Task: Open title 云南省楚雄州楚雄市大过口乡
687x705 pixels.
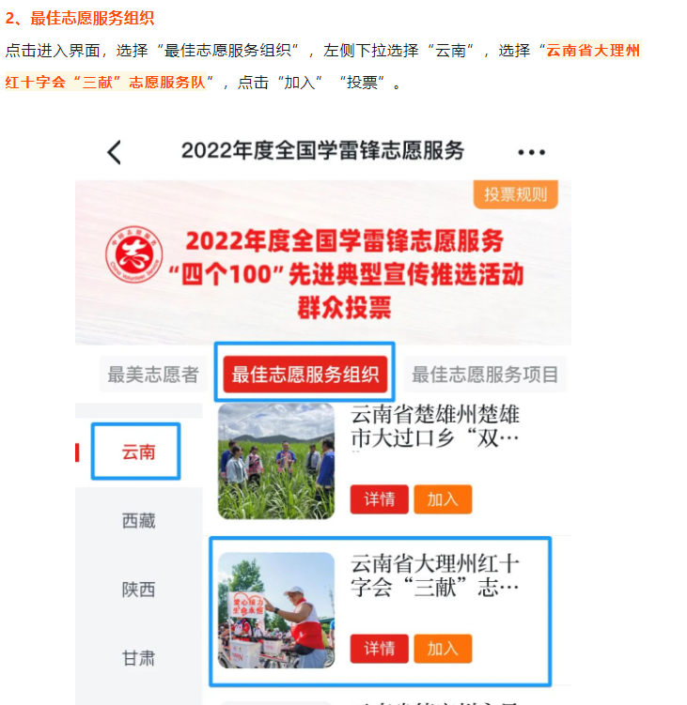Action: tap(435, 426)
